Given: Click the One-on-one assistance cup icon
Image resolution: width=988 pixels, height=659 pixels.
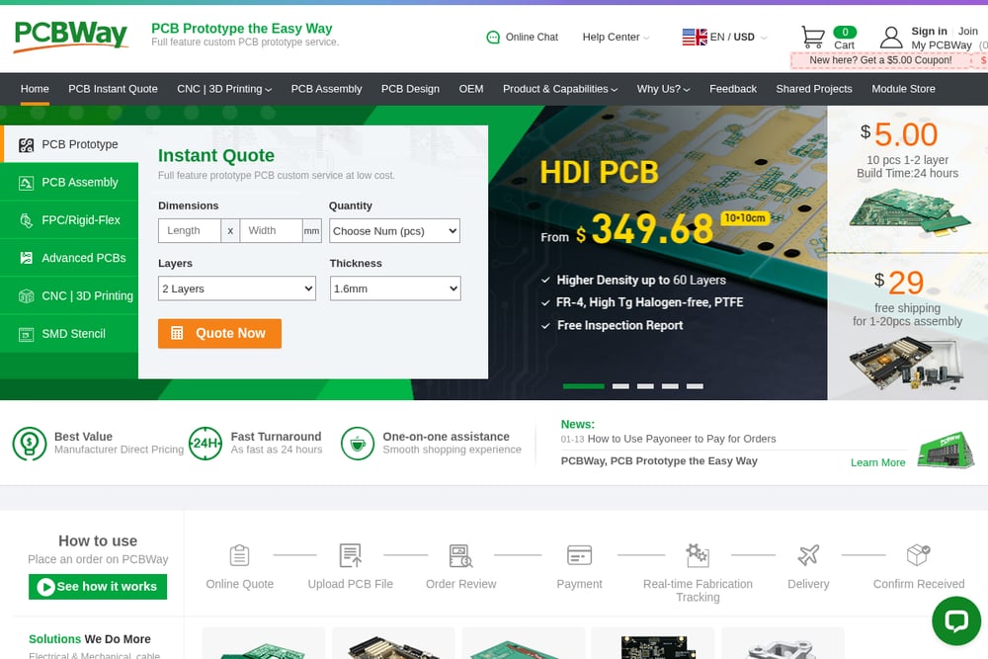Looking at the screenshot, I should click(x=358, y=444).
